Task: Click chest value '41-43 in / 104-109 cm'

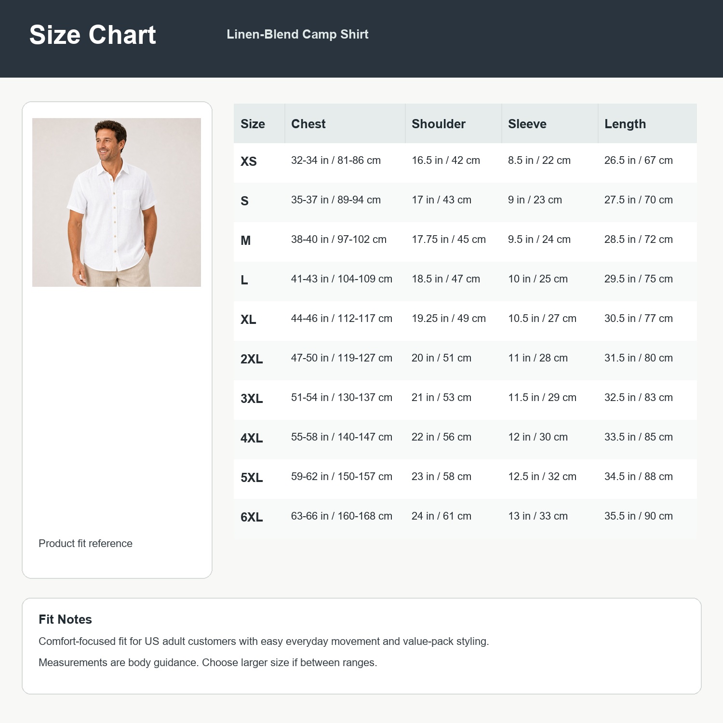Action: pos(342,279)
